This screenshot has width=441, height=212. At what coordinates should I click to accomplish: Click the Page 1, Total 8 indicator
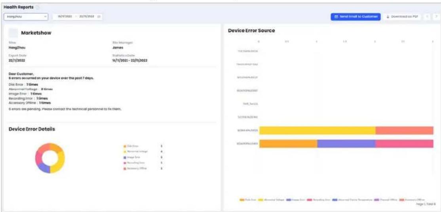point(426,204)
